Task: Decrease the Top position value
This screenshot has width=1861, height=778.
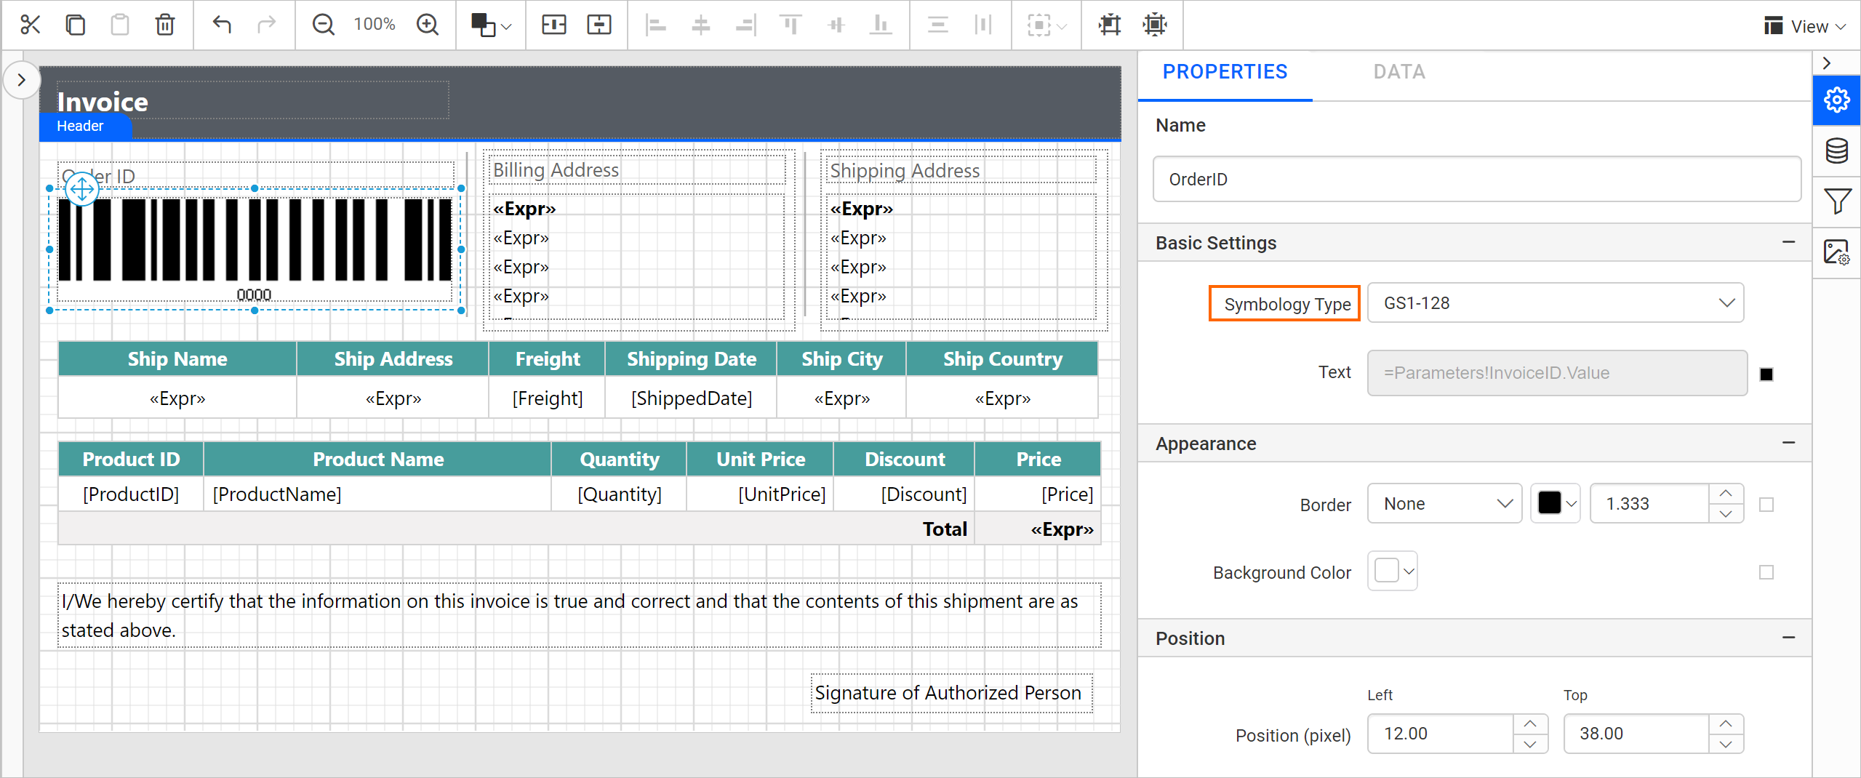Action: (1726, 744)
